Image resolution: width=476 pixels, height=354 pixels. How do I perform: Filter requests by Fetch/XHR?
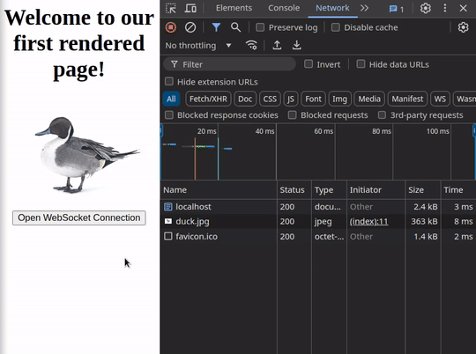tap(208, 99)
